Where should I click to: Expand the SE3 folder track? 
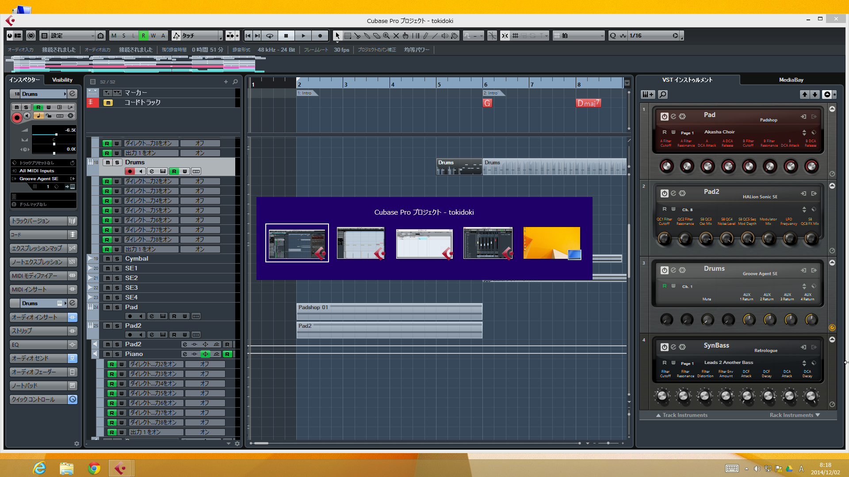90,288
